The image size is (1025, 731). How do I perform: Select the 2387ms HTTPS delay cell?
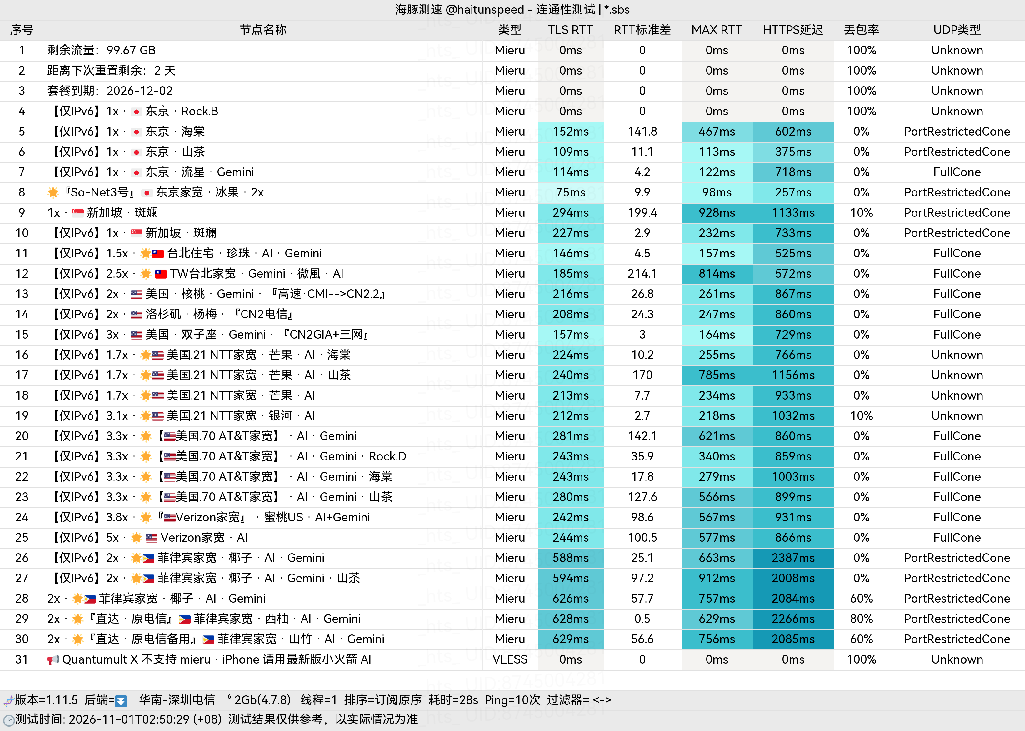793,558
